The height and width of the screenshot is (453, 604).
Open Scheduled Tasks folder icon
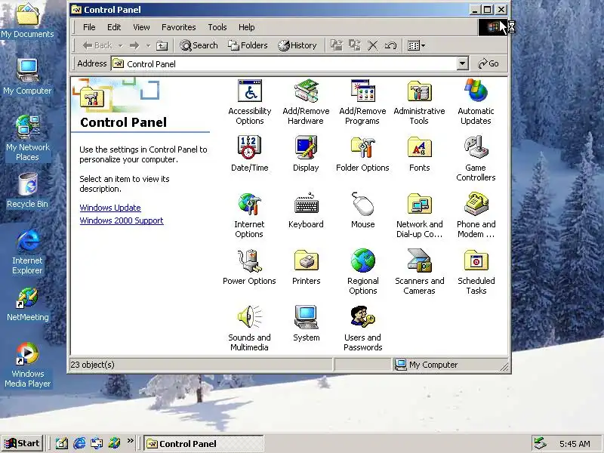click(x=476, y=260)
